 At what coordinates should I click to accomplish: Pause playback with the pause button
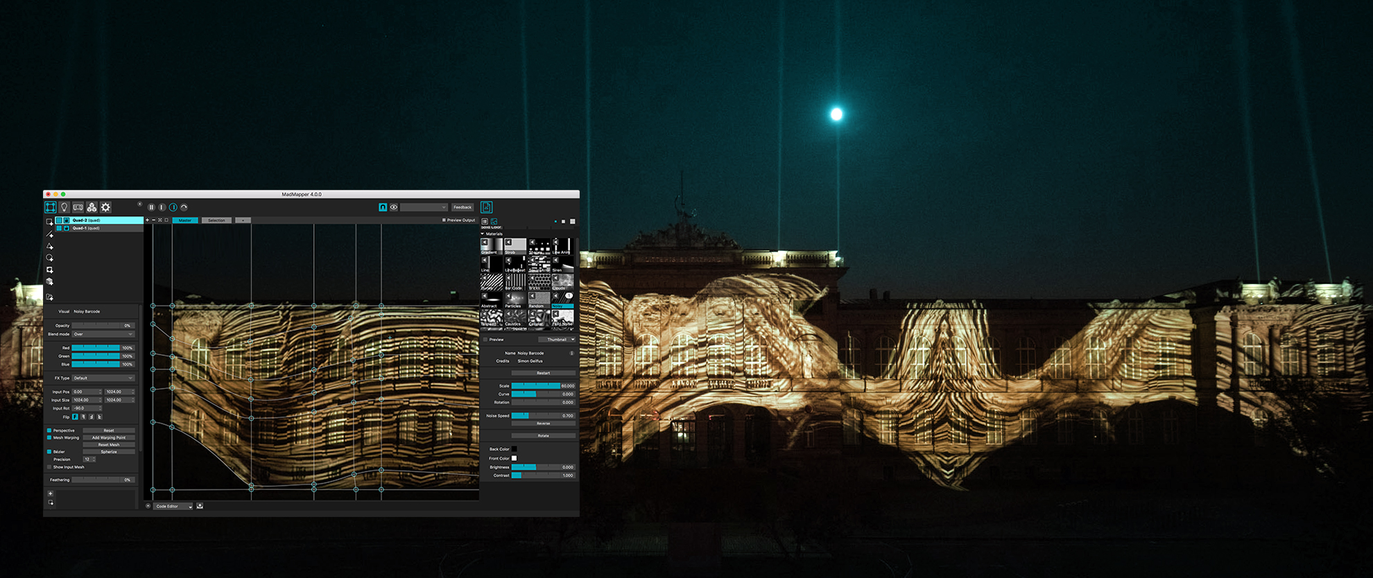pyautogui.click(x=151, y=207)
